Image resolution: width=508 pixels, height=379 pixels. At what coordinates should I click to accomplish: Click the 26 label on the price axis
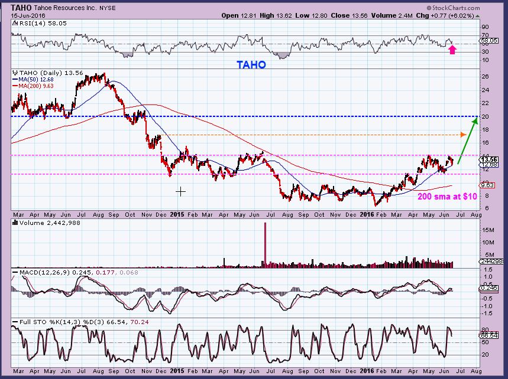click(x=485, y=77)
